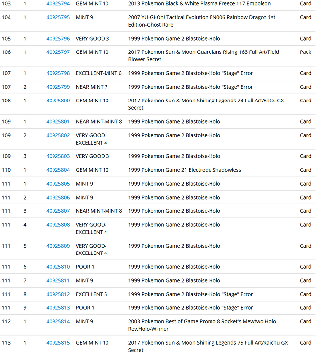
Task: Open cert number 40925800 link
Action: click(58, 101)
